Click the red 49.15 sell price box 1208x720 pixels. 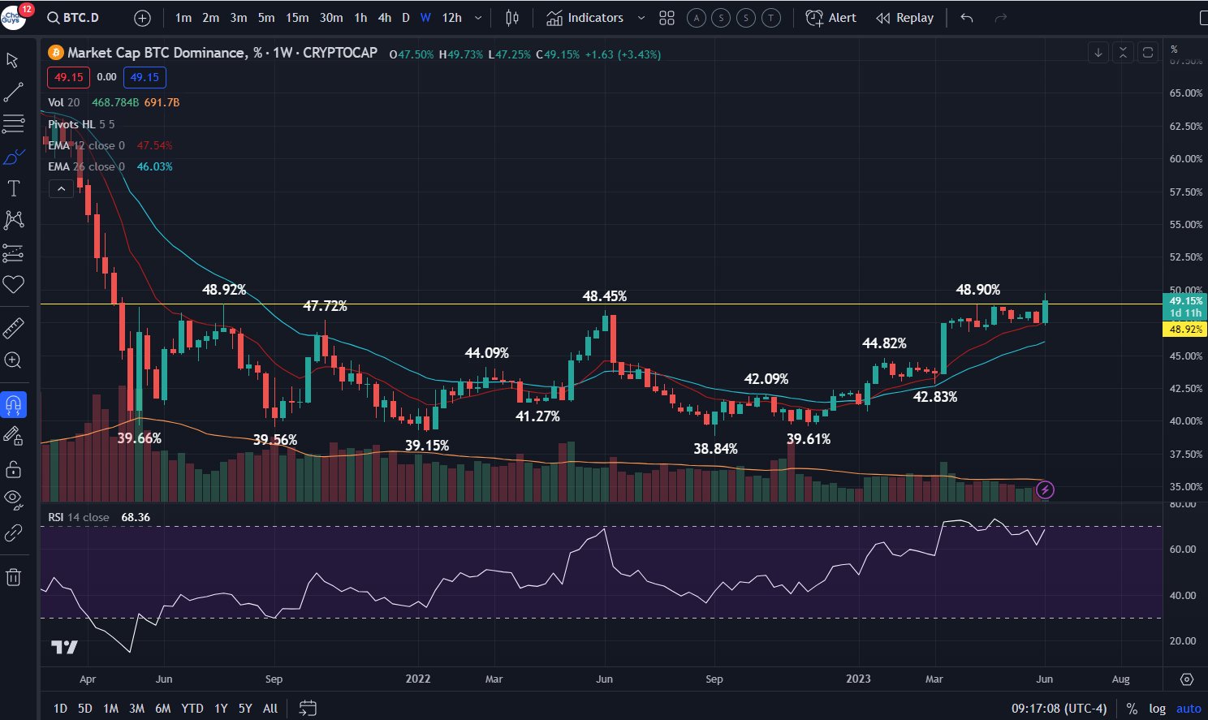69,77
